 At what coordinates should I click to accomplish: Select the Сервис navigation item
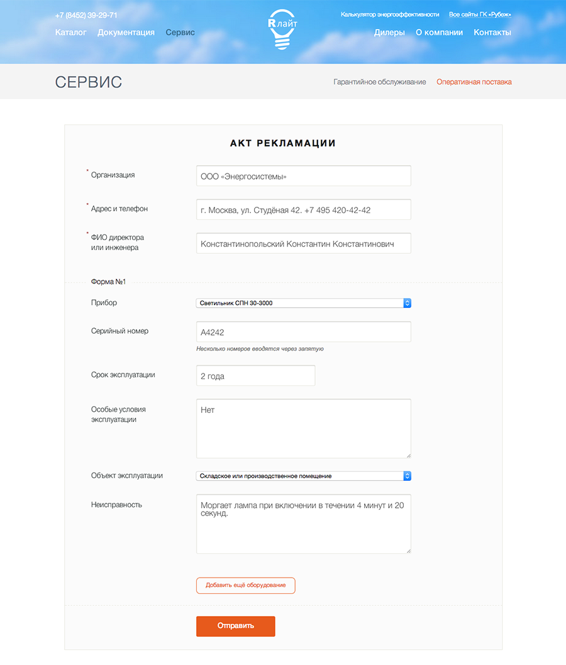pos(180,33)
